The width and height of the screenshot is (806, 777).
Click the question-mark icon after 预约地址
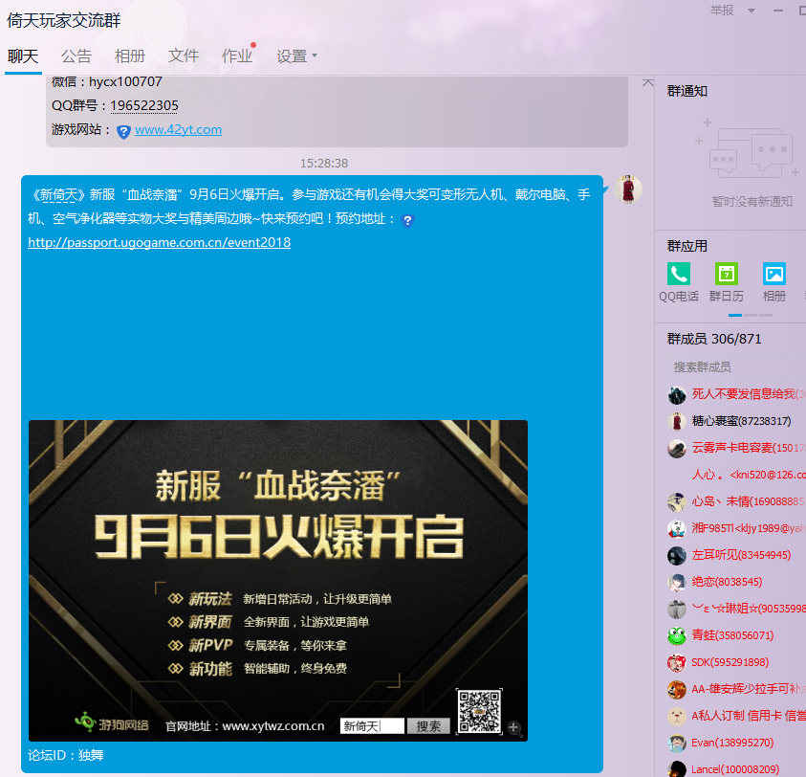(407, 221)
